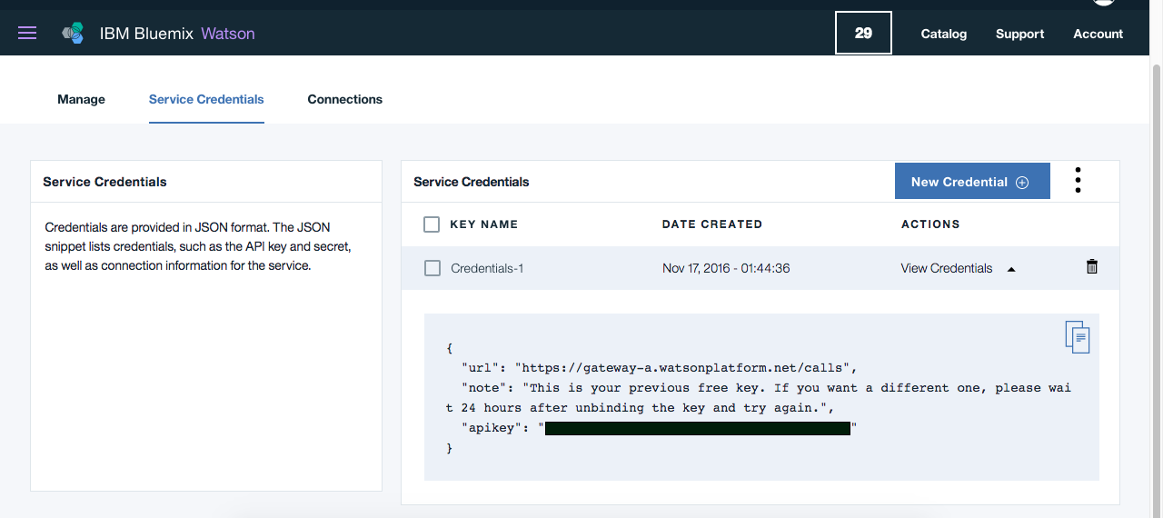Screen dimensions: 1163x518
Task: Click the ACTIONS column header
Action: [x=930, y=224]
